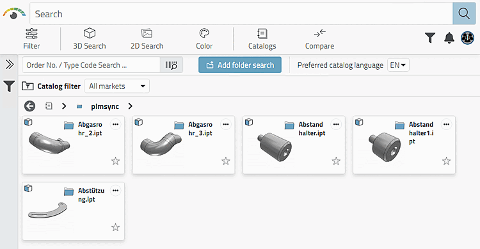Click the folder icon of Abgasrohr_3.ipt
Image resolution: width=480 pixels, height=249 pixels.
[179, 125]
